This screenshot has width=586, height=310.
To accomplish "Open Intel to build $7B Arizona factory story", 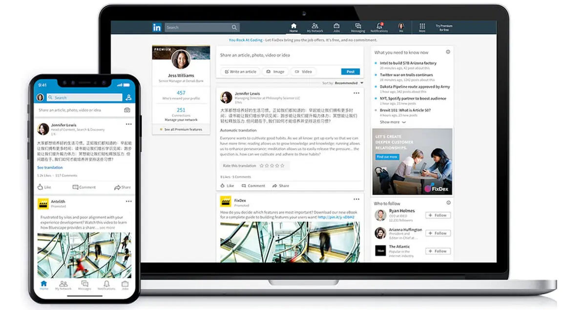I will coord(408,63).
